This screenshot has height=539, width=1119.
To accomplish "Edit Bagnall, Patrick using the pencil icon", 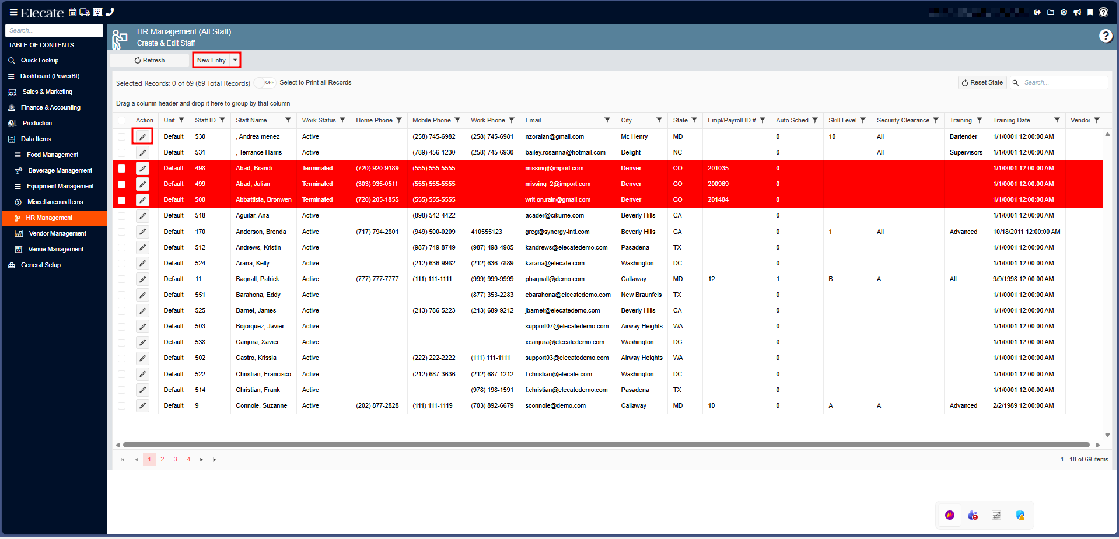I will coord(142,279).
